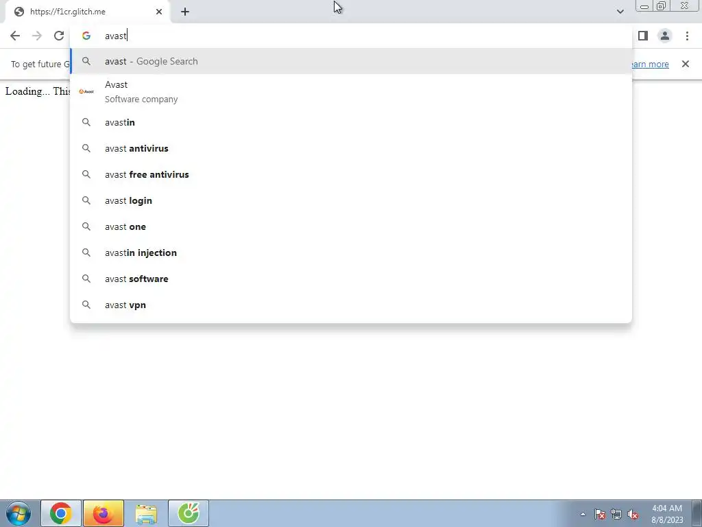
Task: Open the Windows Start button
Action: tap(18, 513)
